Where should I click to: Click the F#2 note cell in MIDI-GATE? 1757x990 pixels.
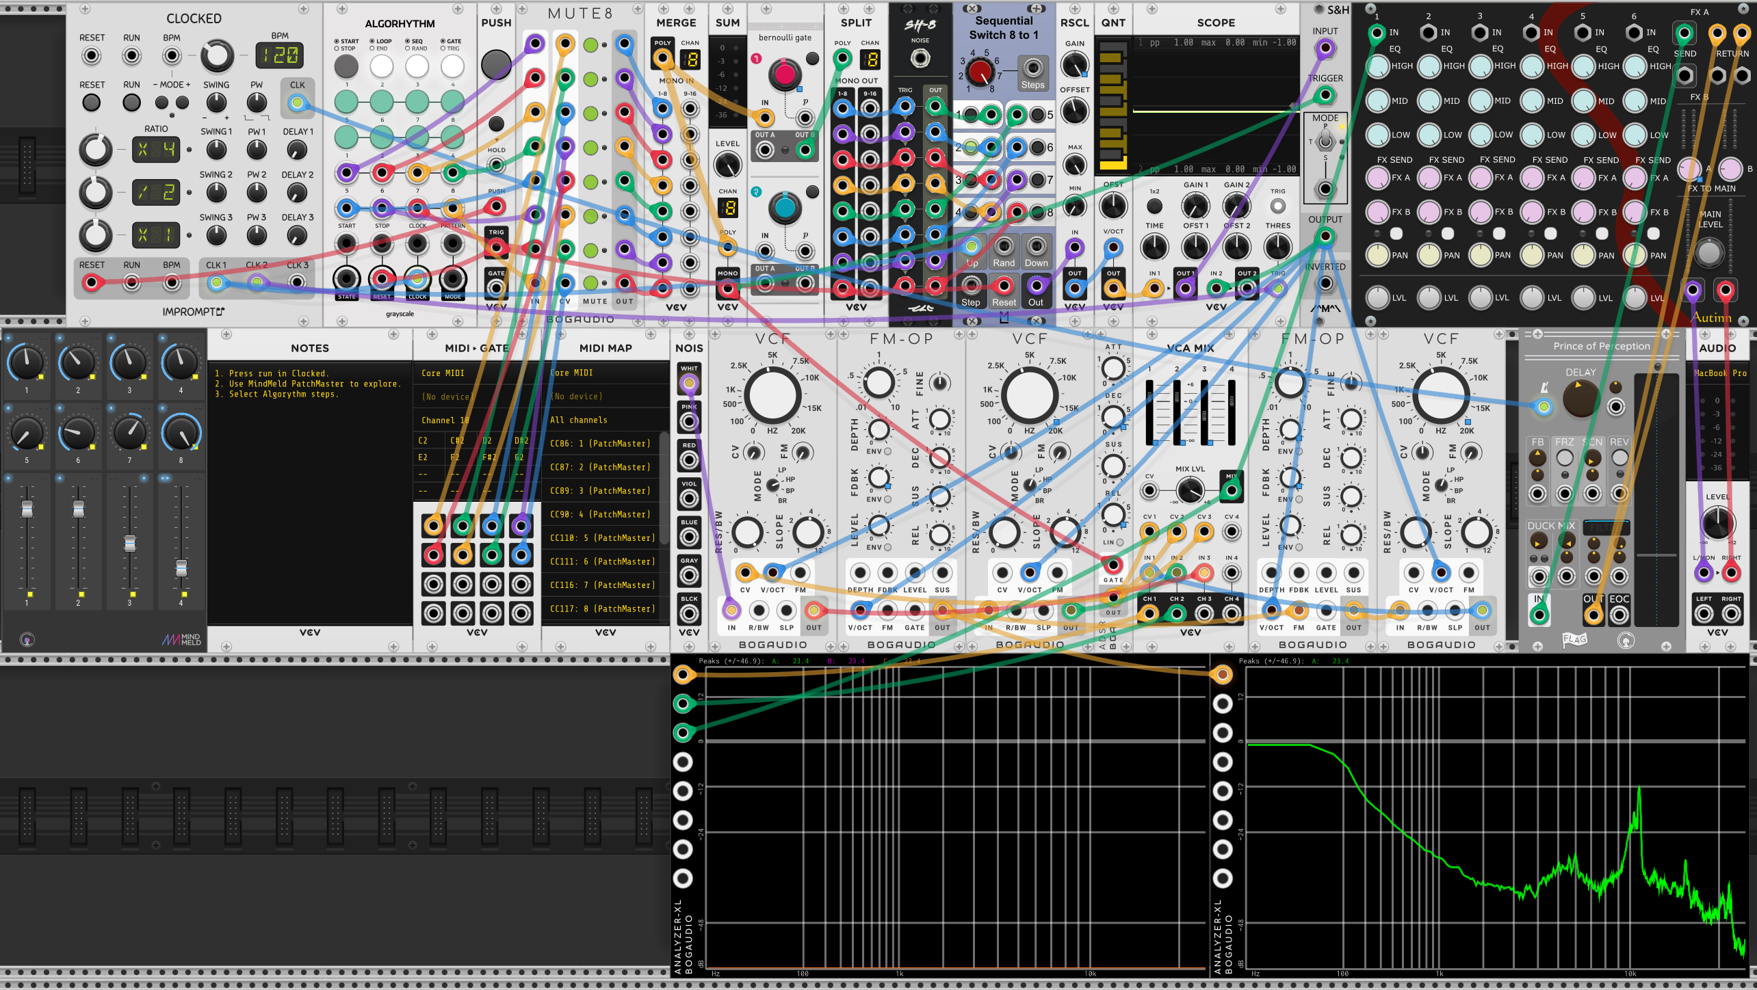coord(494,457)
